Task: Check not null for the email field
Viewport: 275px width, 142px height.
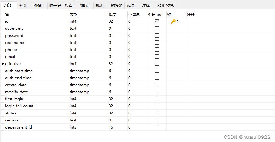Action: click(x=157, y=56)
